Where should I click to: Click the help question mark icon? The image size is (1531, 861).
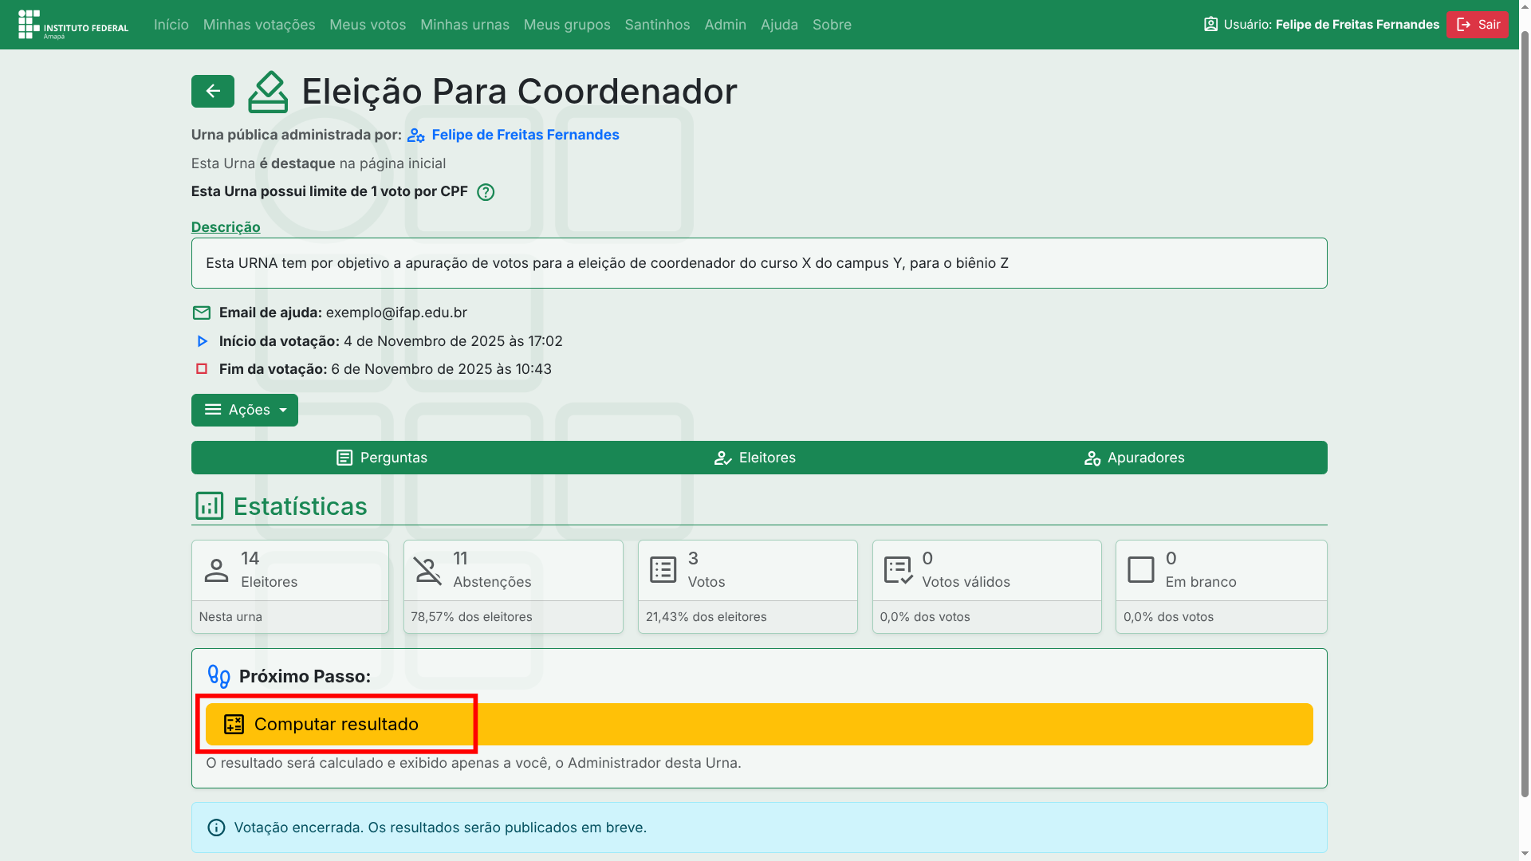(x=485, y=192)
